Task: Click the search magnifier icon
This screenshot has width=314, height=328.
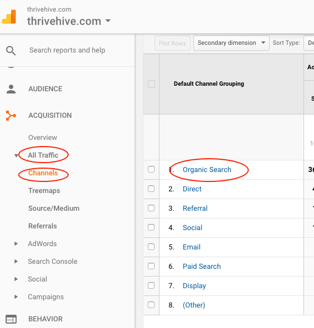Action: [11, 51]
